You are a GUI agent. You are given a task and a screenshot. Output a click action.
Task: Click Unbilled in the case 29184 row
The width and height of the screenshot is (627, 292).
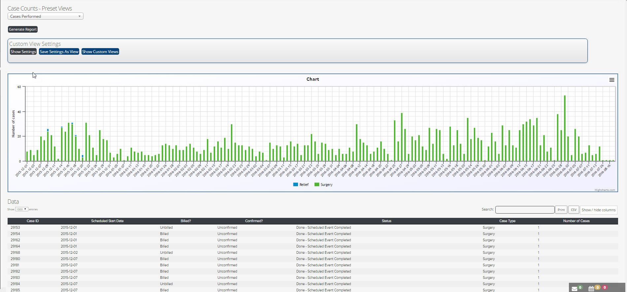(x=166, y=284)
